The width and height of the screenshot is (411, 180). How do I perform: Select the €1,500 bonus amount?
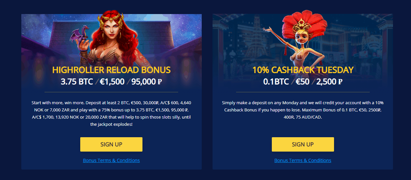(x=111, y=82)
